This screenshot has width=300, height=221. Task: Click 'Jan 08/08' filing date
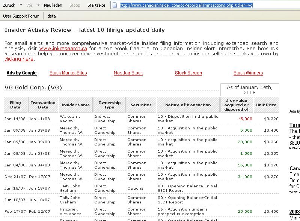coord(15,154)
